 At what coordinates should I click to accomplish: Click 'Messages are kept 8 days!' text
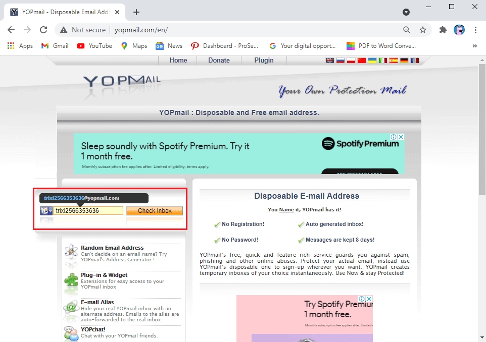click(339, 240)
